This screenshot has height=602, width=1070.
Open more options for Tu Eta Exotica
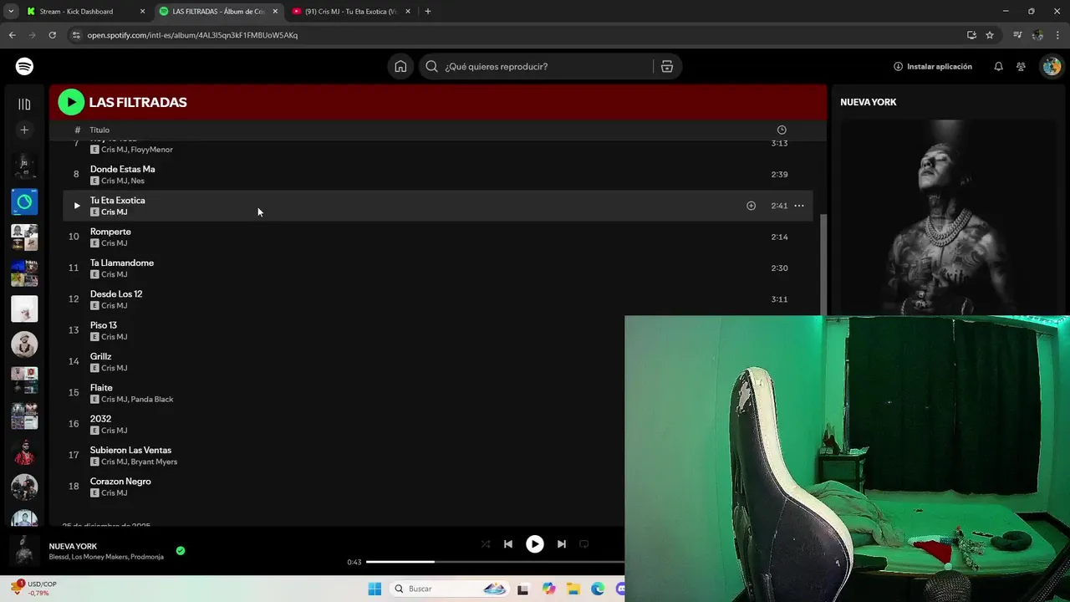(x=799, y=206)
